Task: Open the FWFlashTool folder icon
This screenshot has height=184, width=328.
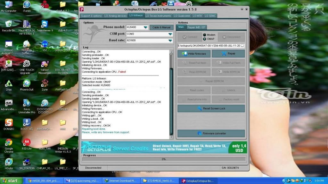Action: click(x=63, y=85)
